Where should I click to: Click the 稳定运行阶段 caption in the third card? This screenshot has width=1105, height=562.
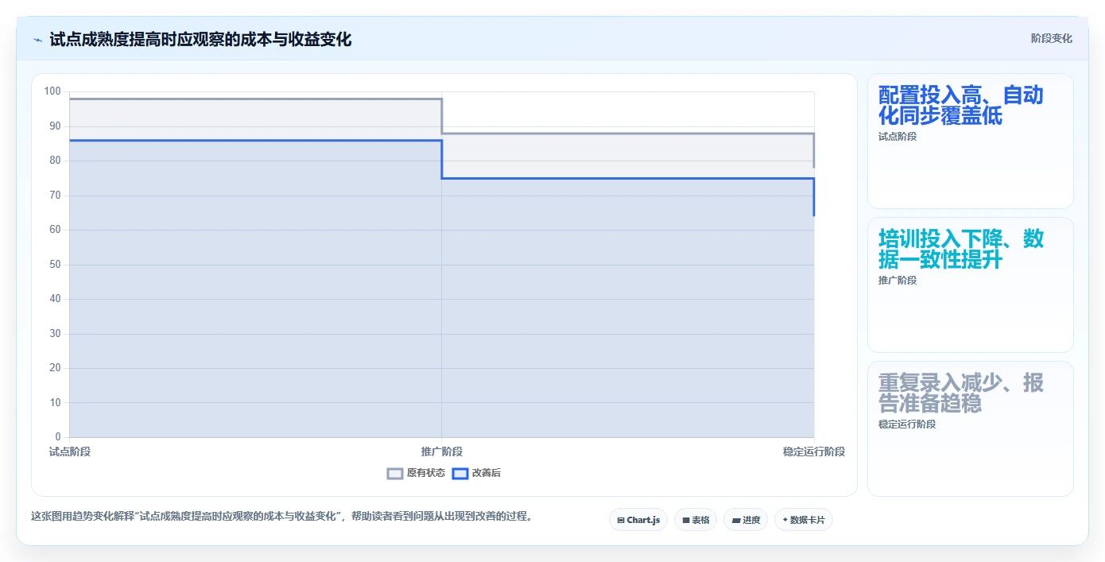click(x=907, y=424)
